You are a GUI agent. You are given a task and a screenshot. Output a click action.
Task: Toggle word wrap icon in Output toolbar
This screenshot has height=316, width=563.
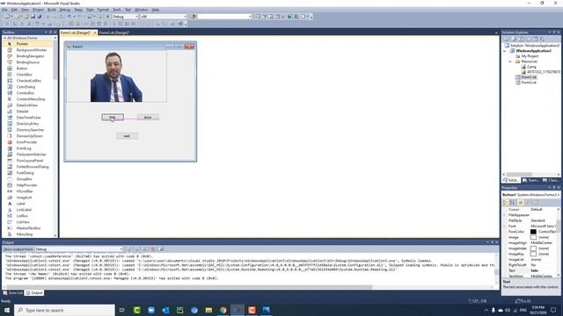(x=162, y=249)
